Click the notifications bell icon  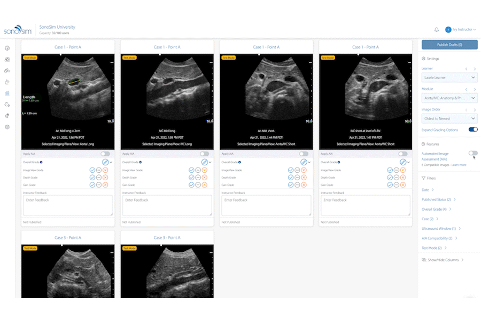pos(436,30)
